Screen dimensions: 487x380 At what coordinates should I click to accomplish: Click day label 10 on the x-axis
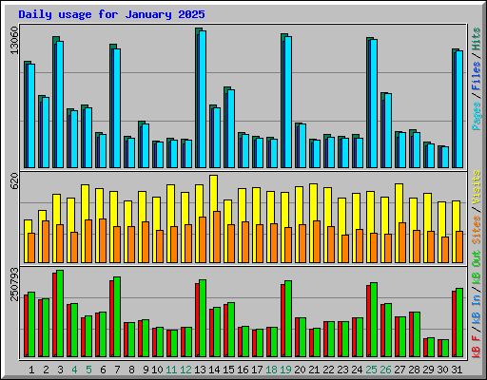[157, 370]
